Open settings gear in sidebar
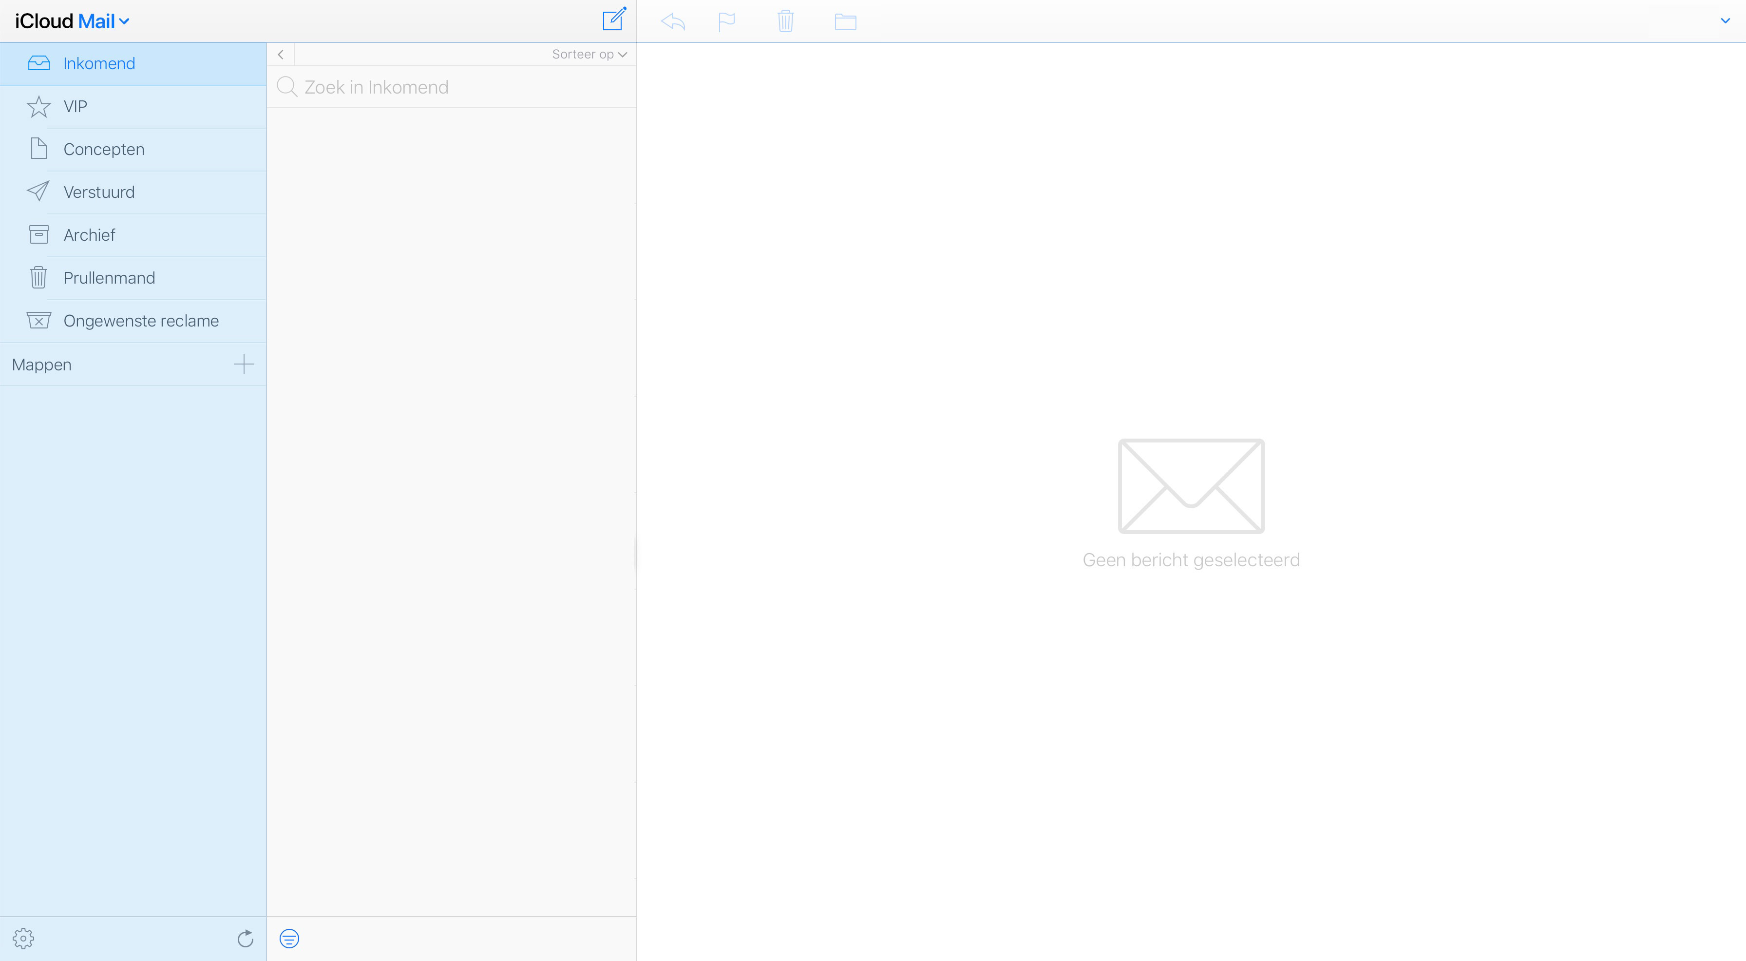This screenshot has height=961, width=1746. click(x=23, y=938)
